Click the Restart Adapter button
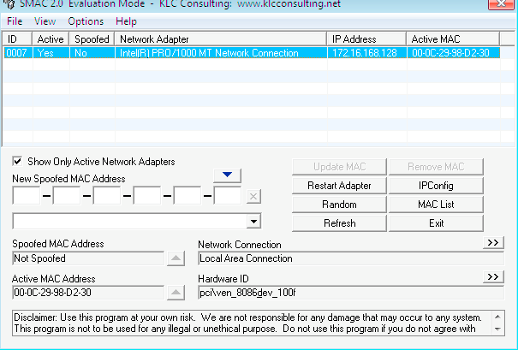518x350 pixels. tap(339, 186)
